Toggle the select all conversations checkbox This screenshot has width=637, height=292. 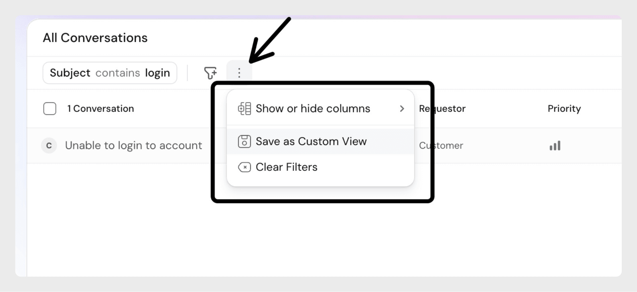tap(50, 109)
